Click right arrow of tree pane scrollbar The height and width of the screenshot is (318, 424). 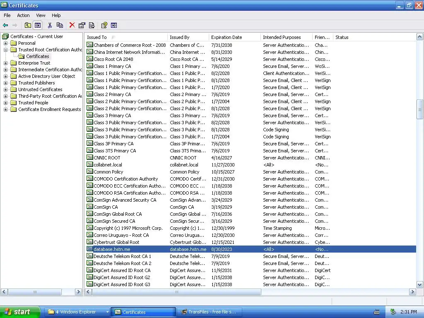(x=78, y=292)
